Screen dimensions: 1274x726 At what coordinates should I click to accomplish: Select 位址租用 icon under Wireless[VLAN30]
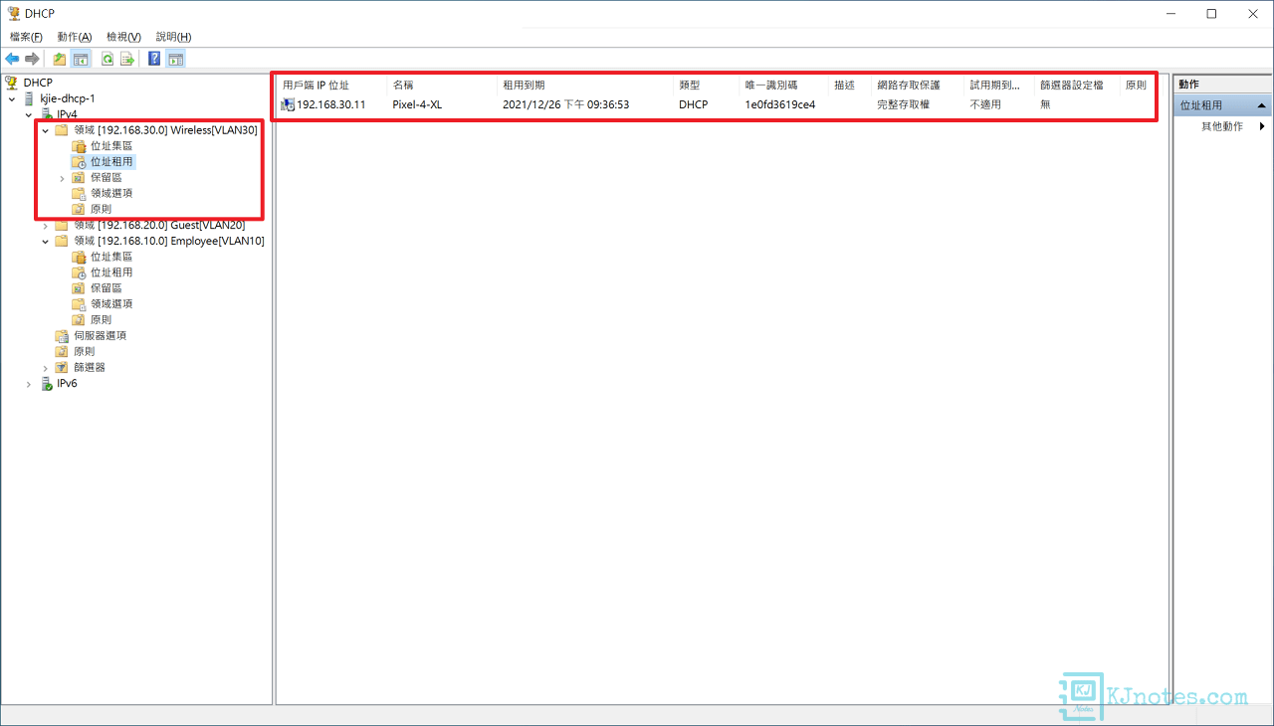pyautogui.click(x=79, y=162)
